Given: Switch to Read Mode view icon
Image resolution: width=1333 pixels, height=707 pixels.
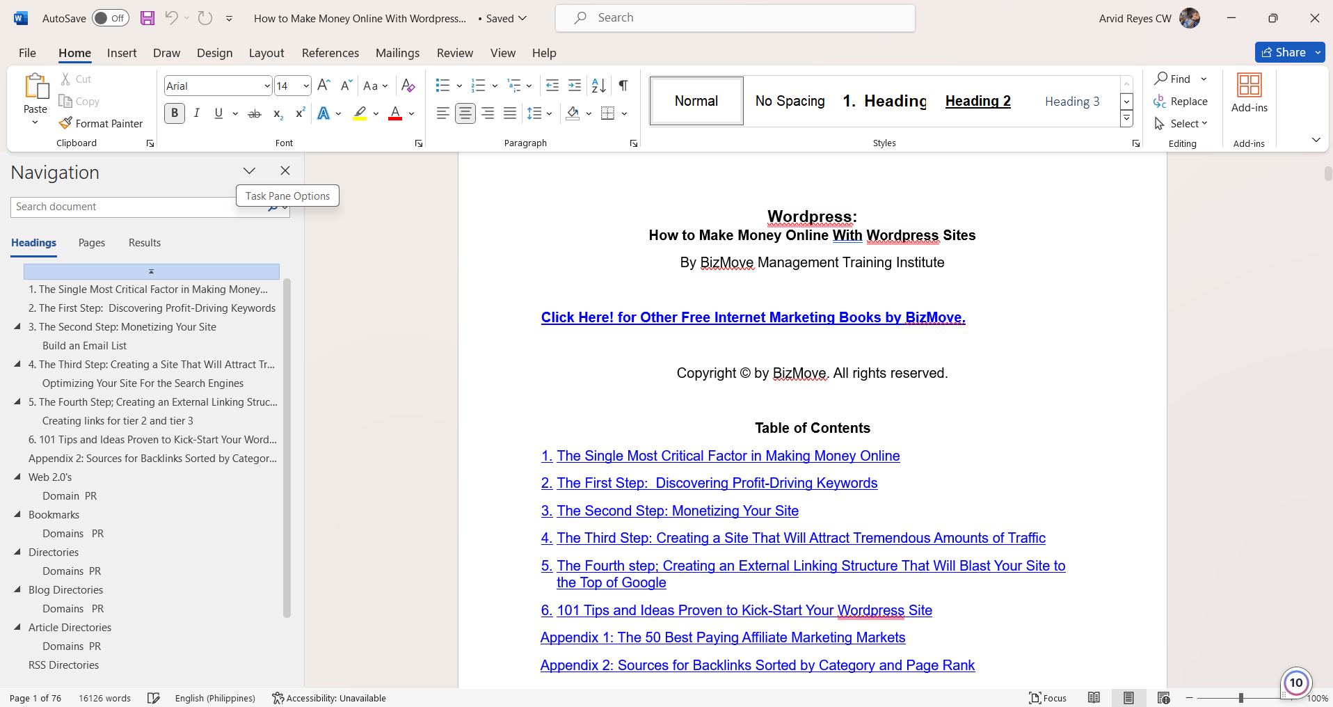Looking at the screenshot, I should [1094, 698].
